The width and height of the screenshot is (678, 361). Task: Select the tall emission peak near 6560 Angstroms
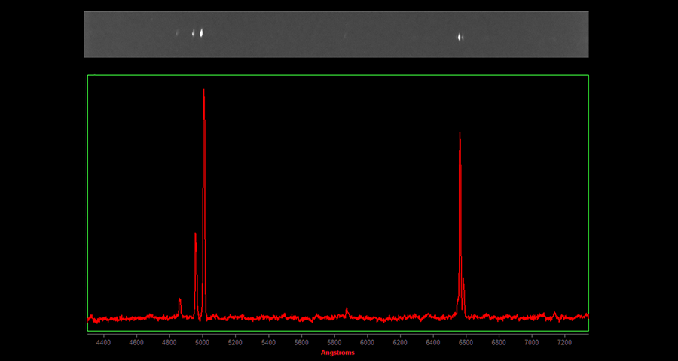pos(460,135)
